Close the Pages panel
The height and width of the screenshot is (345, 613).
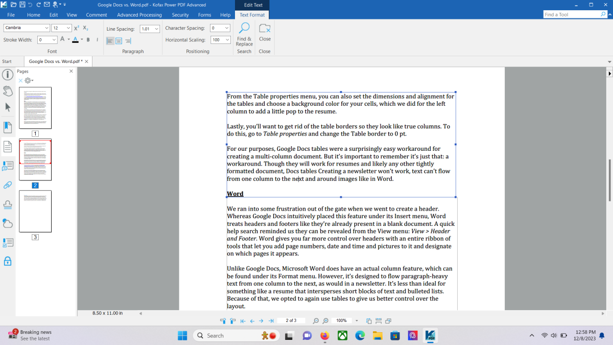(x=71, y=72)
